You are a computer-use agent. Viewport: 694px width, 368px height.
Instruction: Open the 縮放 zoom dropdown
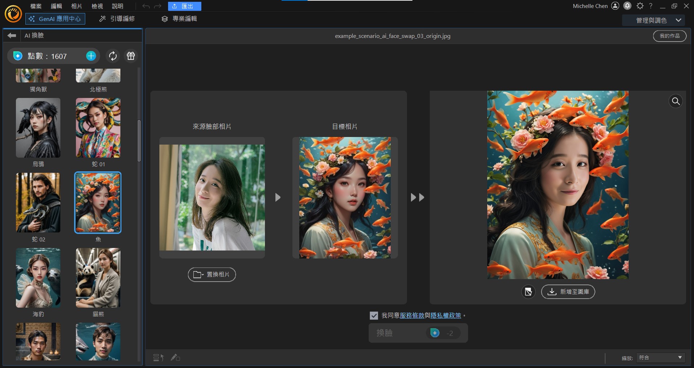(x=661, y=358)
